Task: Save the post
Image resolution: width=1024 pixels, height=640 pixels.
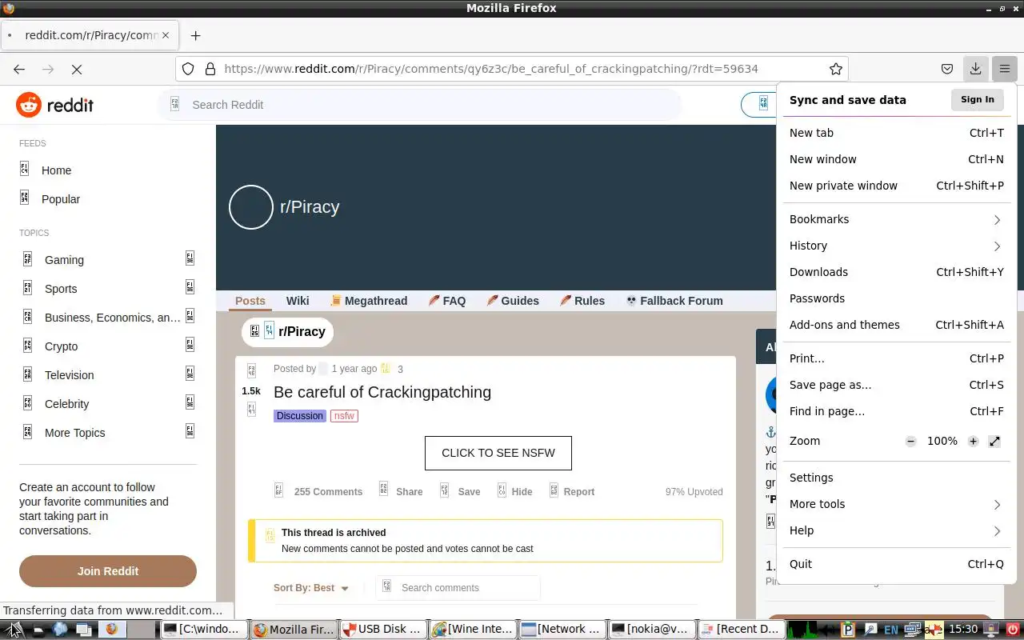Action: [x=460, y=491]
